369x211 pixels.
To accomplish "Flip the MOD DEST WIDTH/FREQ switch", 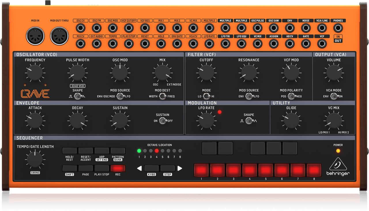I will pyautogui.click(x=163, y=96).
